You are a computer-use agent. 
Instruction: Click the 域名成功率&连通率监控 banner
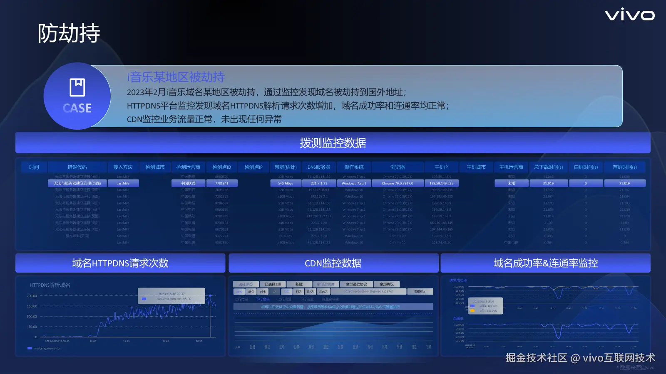coord(545,263)
